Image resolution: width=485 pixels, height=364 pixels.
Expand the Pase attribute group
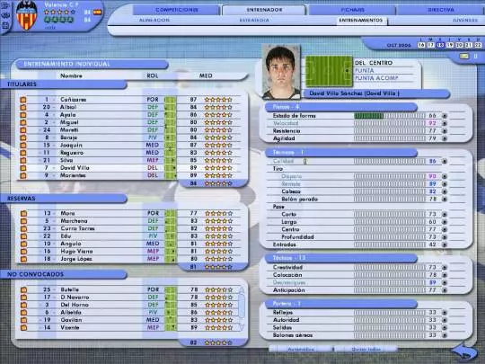pyautogui.click(x=278, y=207)
